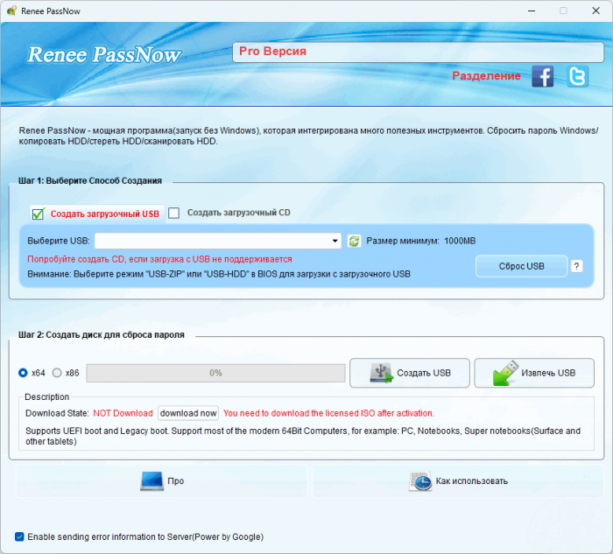Image resolution: width=613 pixels, height=554 pixels.
Task: Minimize the Renee PassNow window
Action: pos(532,11)
